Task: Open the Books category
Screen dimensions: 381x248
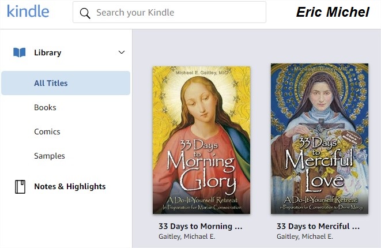Action: click(45, 107)
